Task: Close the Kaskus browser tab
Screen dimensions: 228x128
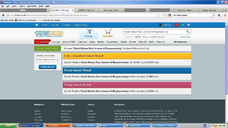Action: (x=73, y=10)
